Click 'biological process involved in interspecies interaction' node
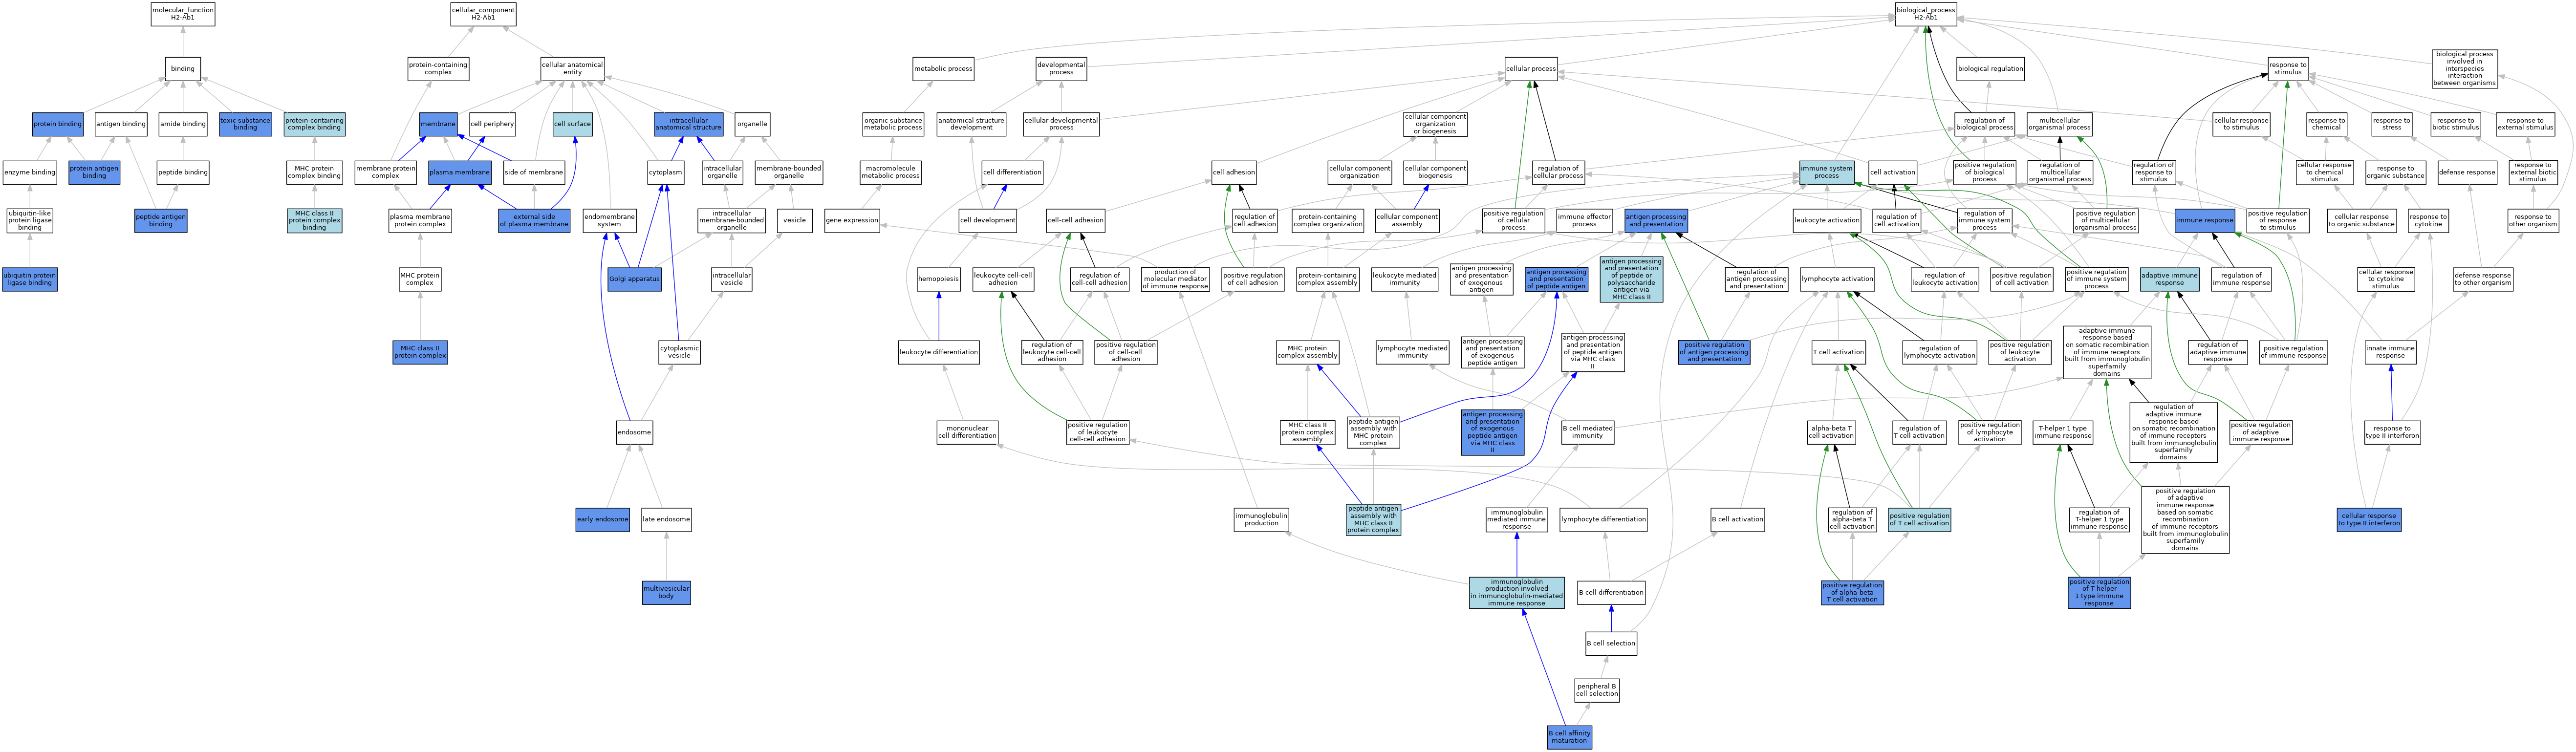This screenshot has height=752, width=2576. point(2465,69)
